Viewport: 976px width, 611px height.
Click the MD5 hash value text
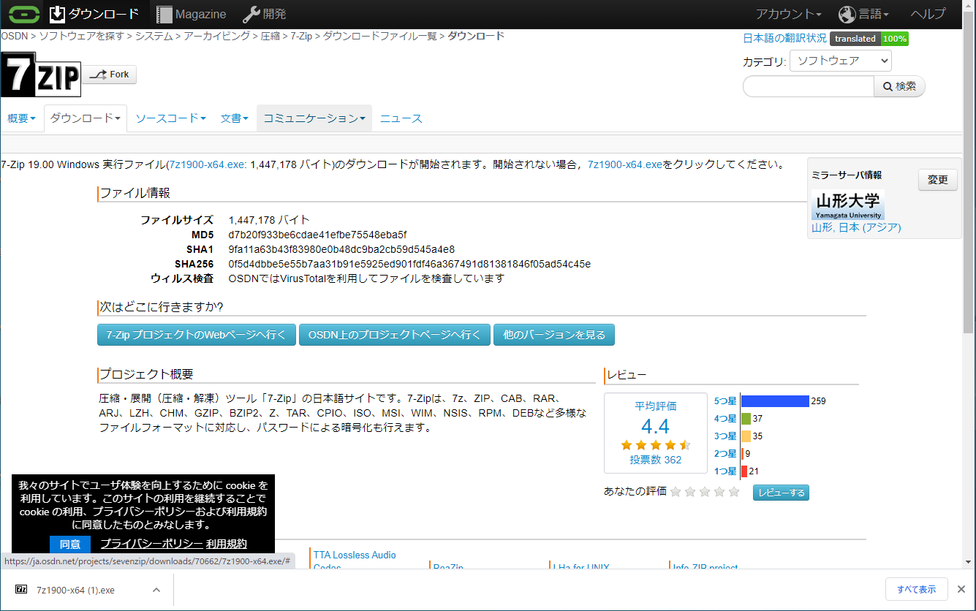click(317, 235)
